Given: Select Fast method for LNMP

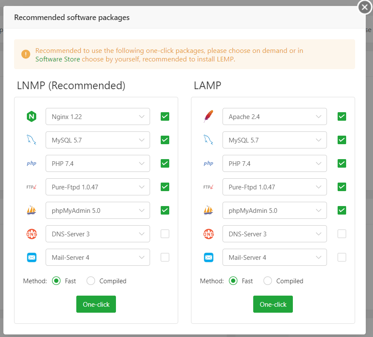Looking at the screenshot, I should [56, 281].
